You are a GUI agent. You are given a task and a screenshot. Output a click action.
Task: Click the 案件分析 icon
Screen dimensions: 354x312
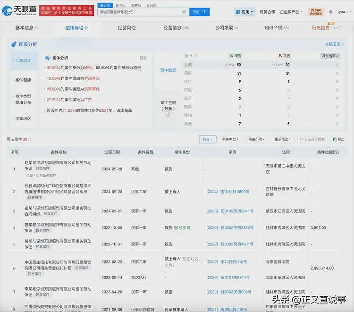pyautogui.click(x=47, y=58)
